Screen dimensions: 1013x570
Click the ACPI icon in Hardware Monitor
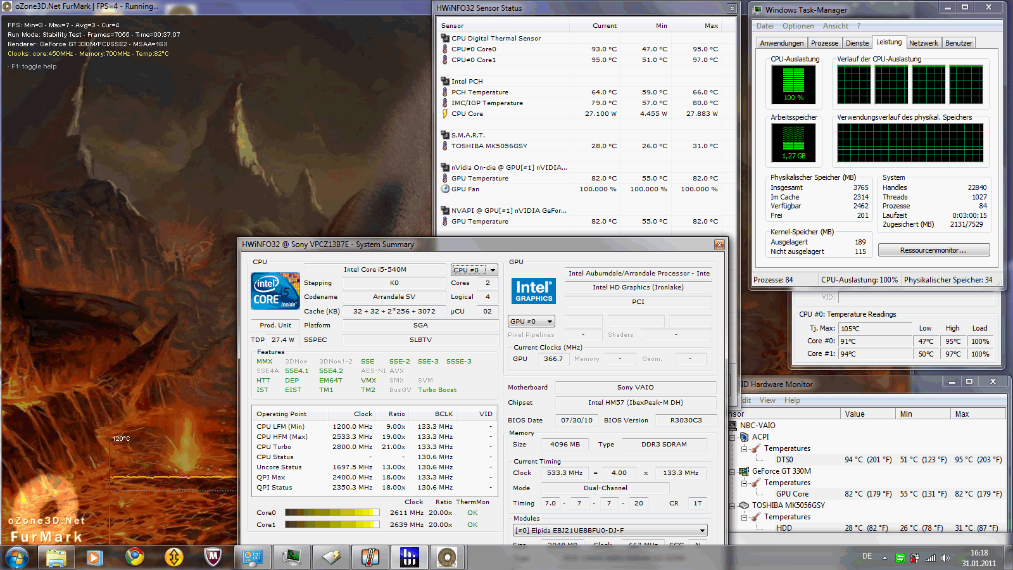tap(745, 437)
